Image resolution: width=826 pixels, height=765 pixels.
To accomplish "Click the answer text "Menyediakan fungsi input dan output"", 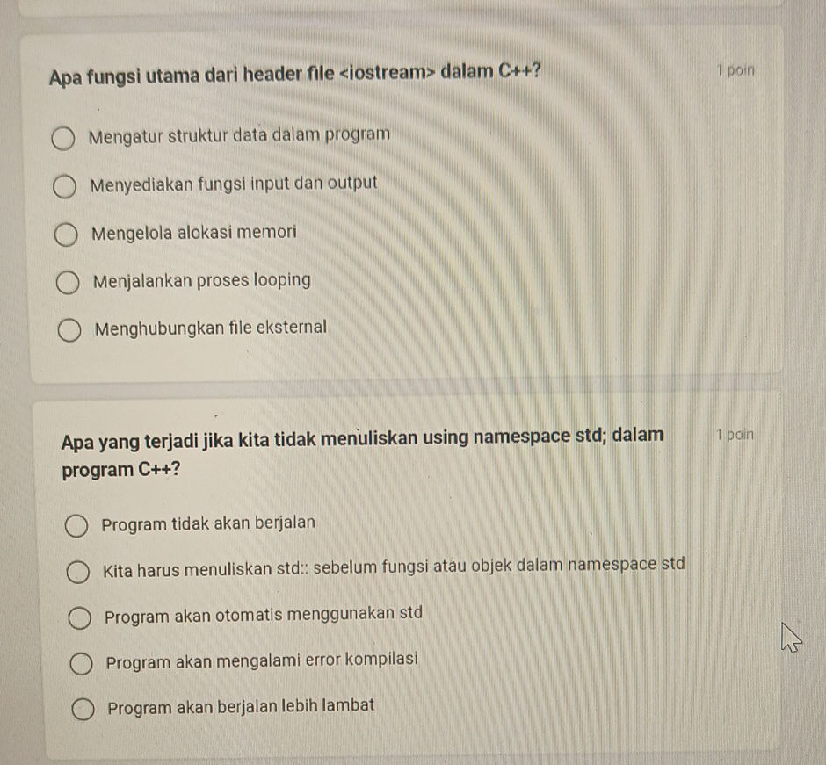I will [234, 184].
